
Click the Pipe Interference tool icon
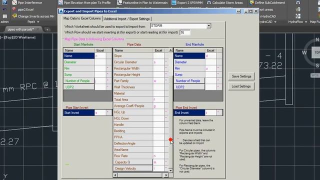[14, 2]
